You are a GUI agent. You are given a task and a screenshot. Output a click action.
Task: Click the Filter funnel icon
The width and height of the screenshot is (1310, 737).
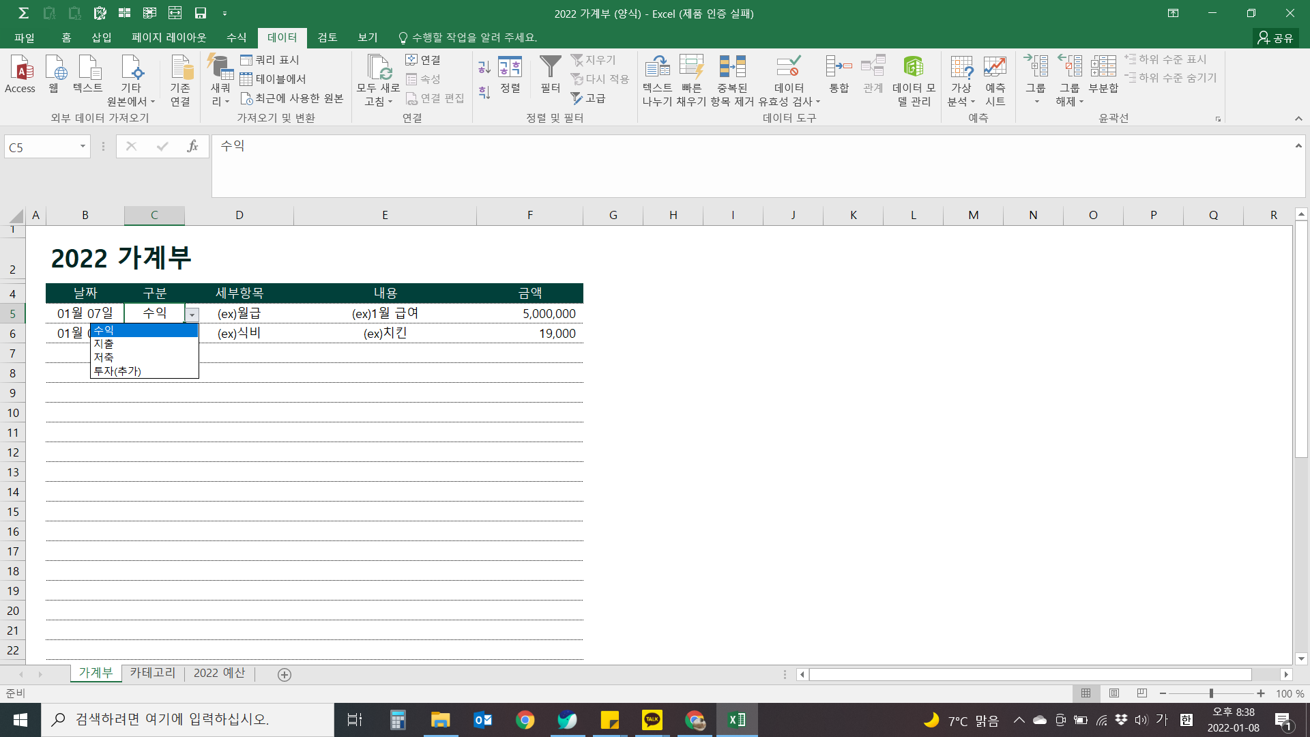pos(550,68)
